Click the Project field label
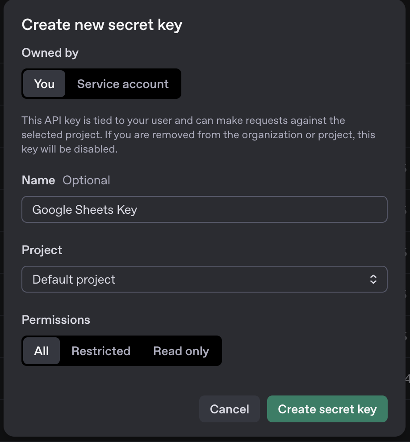 [42, 250]
